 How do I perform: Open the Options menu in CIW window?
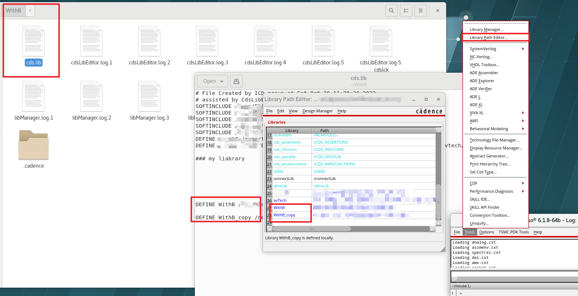(487, 232)
